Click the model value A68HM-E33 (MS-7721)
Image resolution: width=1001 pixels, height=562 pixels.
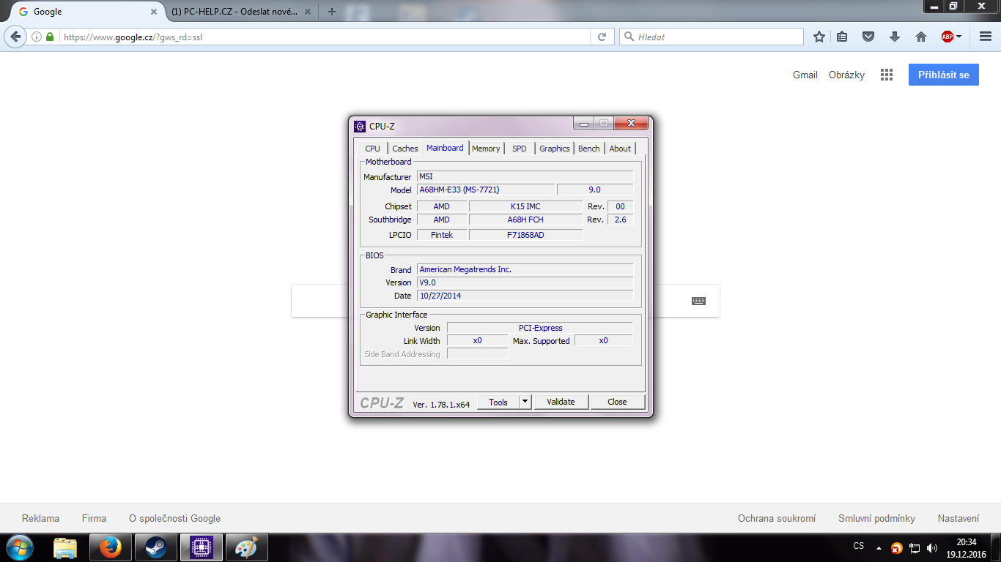[486, 190]
